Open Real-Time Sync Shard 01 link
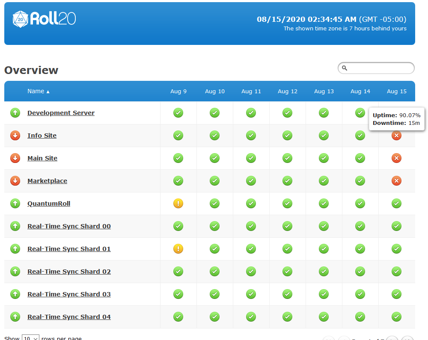428x340 pixels. click(x=69, y=248)
